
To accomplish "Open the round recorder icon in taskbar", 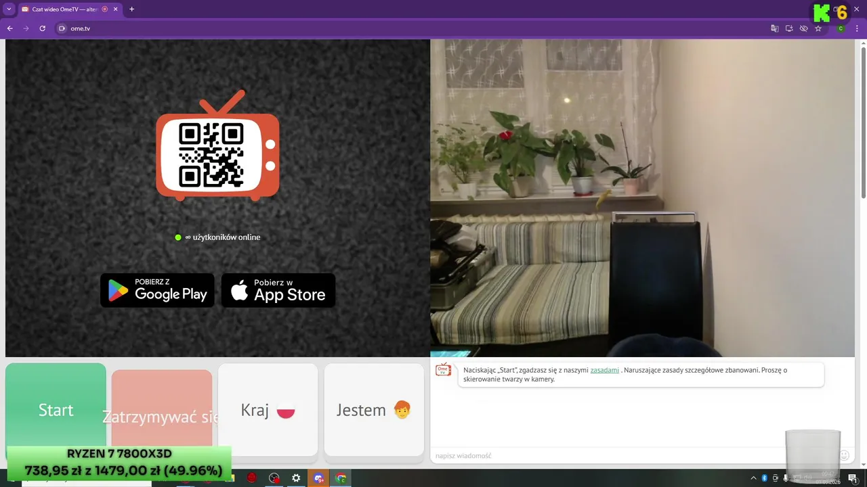I will (274, 478).
